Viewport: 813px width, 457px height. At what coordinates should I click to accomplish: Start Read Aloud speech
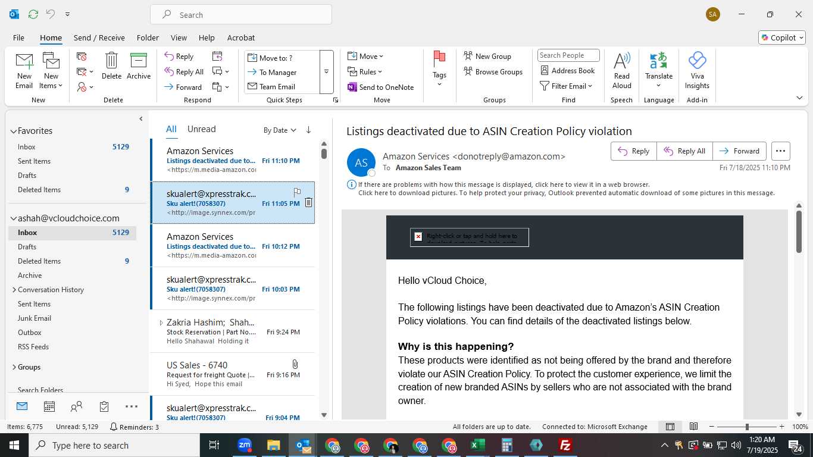point(621,70)
